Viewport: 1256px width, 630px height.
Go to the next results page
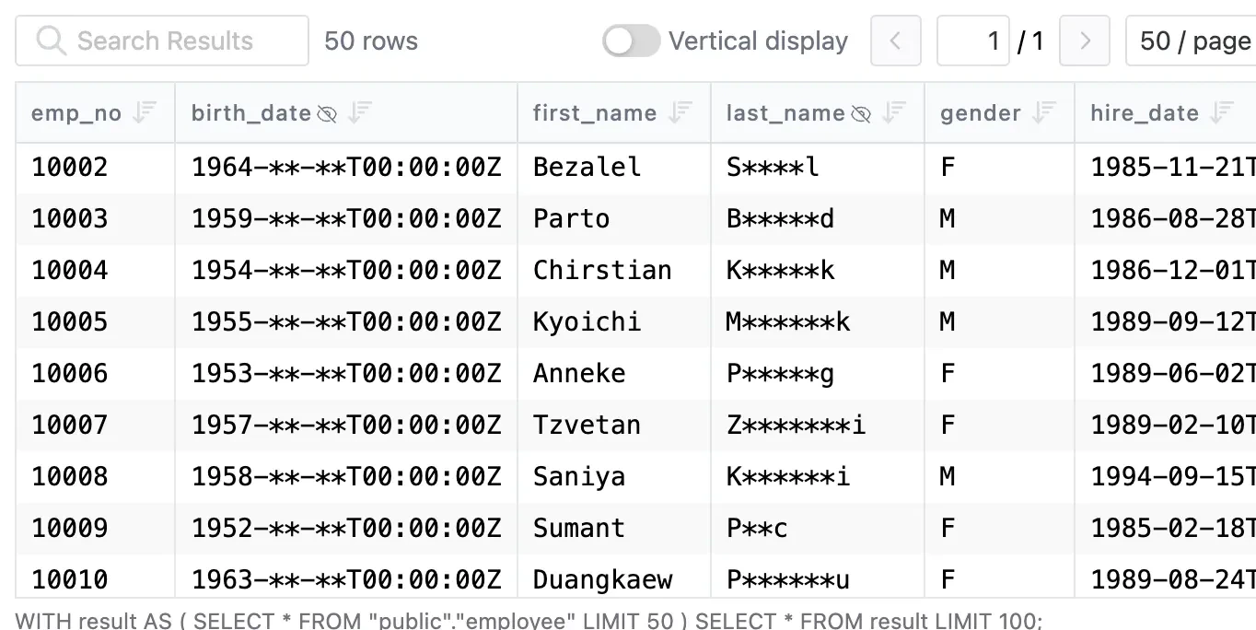[1085, 41]
